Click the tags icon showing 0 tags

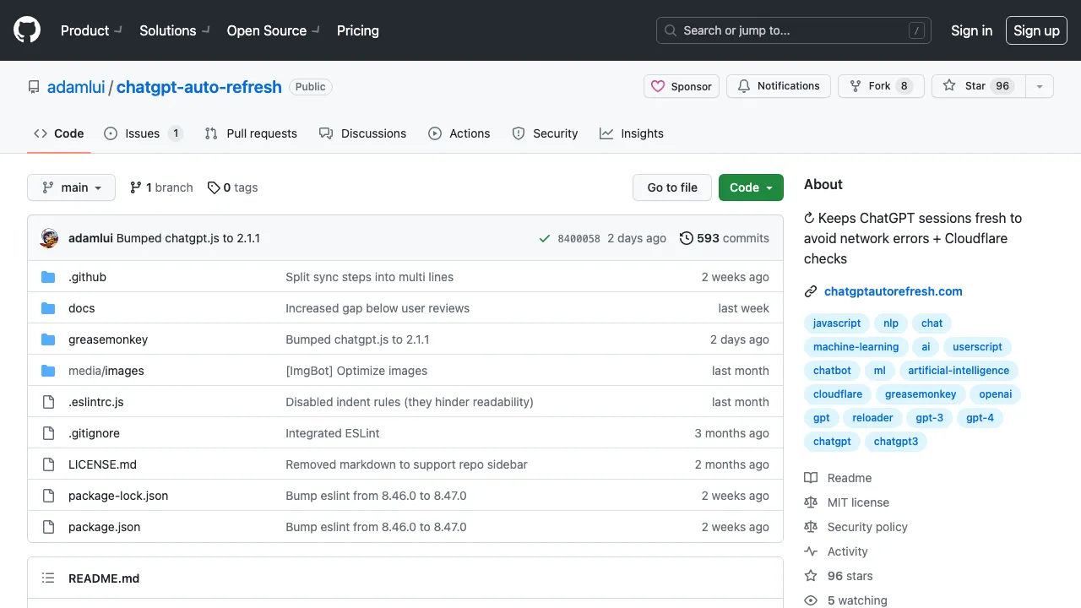[214, 187]
